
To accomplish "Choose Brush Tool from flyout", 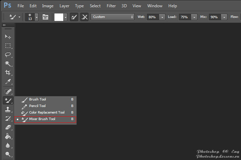I will [45, 99].
